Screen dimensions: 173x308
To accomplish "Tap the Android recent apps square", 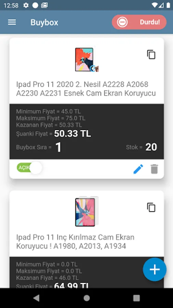I will pyautogui.click(x=136, y=298).
